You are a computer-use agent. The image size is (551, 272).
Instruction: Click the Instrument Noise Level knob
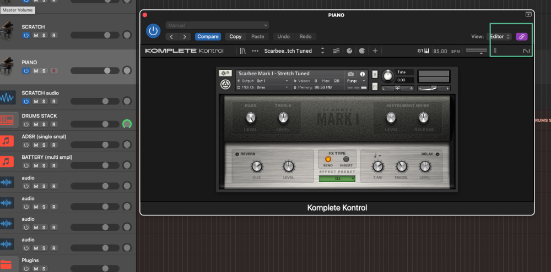point(391,118)
